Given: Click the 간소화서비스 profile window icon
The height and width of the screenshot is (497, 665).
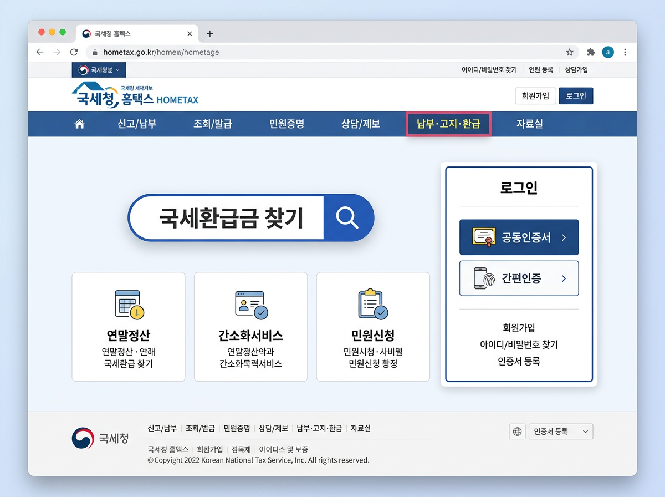Looking at the screenshot, I should pyautogui.click(x=251, y=305).
